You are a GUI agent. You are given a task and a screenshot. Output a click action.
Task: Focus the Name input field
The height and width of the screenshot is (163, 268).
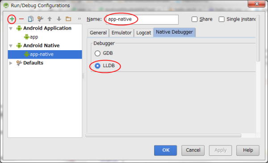point(142,20)
